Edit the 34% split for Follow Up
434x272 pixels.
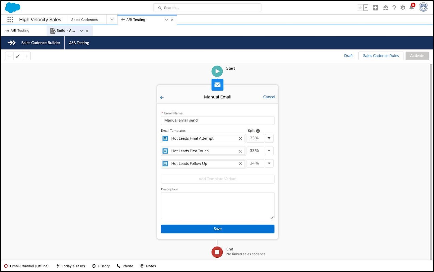(x=255, y=163)
